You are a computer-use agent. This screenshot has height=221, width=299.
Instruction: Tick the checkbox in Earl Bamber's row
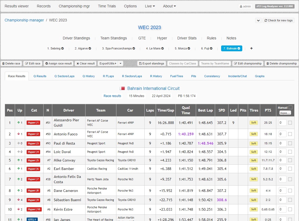(x=290, y=169)
